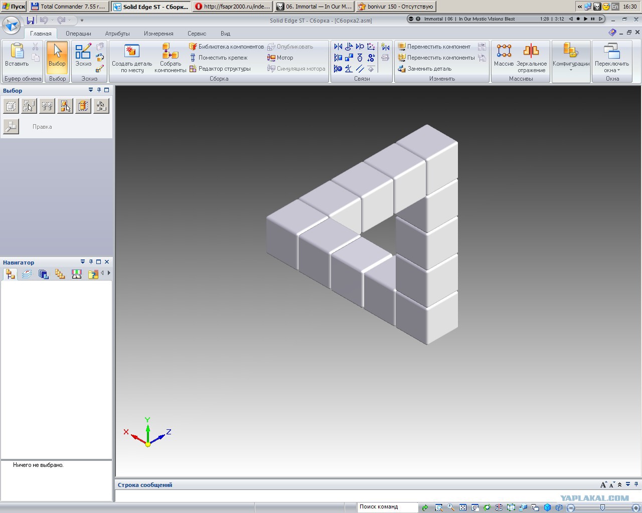Toggle the Выбор selection mode button
This screenshot has height=513, width=642.
click(x=57, y=55)
